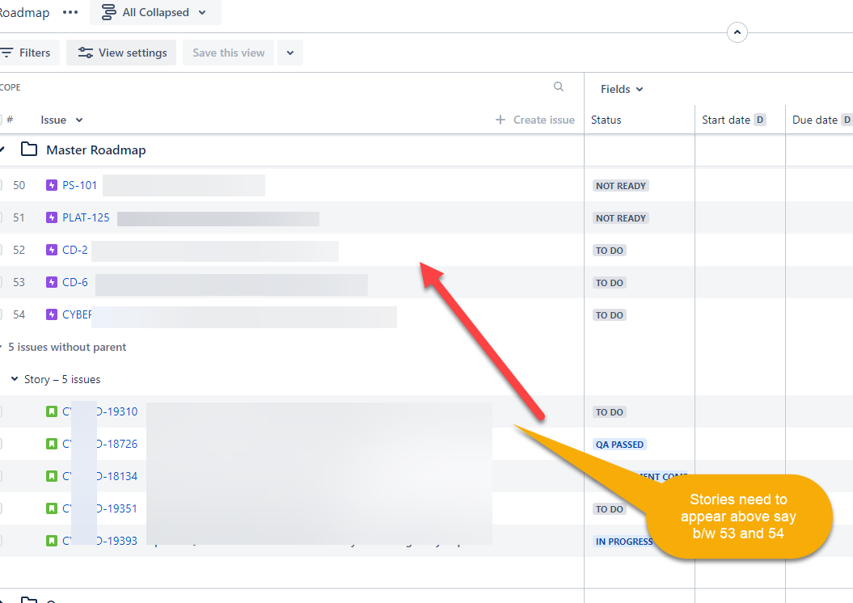Image resolution: width=853 pixels, height=603 pixels.
Task: Open the Filters panel
Action: pos(27,53)
